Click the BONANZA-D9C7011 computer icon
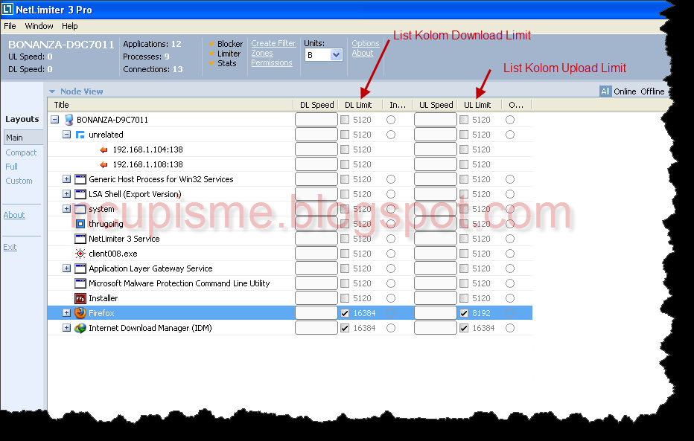This screenshot has width=694, height=441. click(x=69, y=120)
